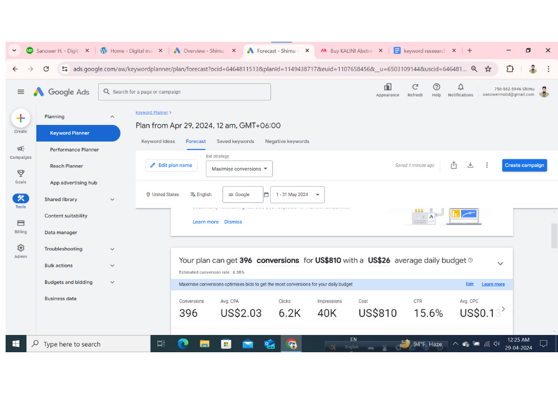Open the Chrome tab search dropdown
558x418 pixels.
coord(15,51)
